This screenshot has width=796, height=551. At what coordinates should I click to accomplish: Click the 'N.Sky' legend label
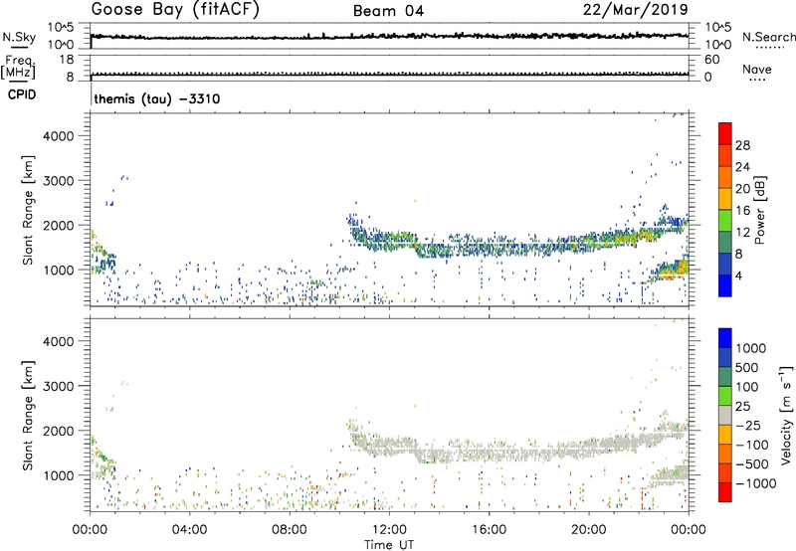click(19, 37)
